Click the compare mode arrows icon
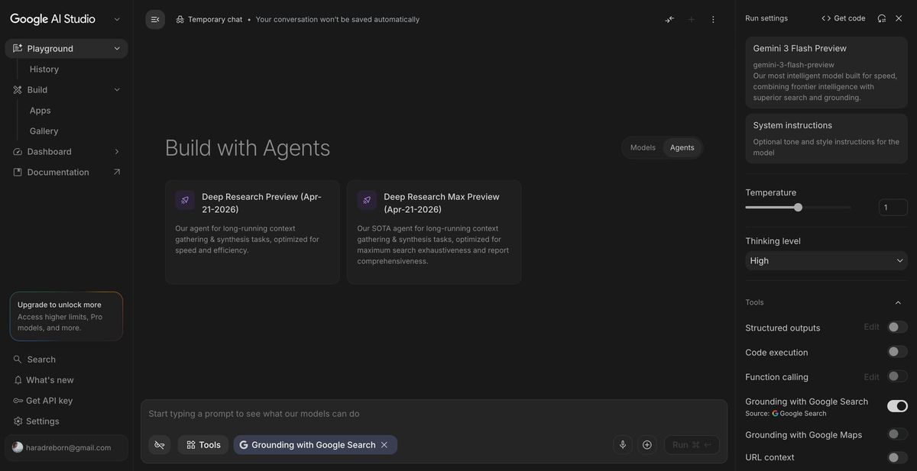Screen dimensions: 917x471 click(669, 19)
